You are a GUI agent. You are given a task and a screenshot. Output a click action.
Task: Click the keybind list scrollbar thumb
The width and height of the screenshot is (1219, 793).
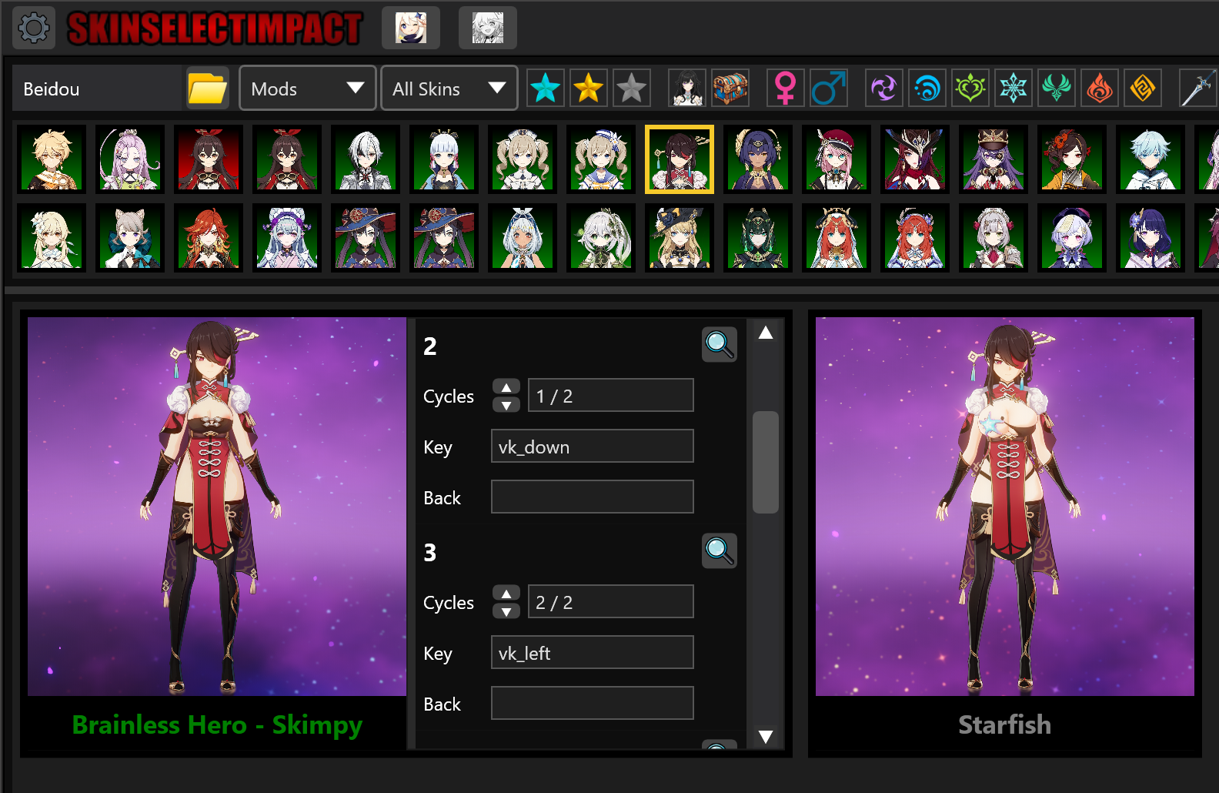(766, 462)
